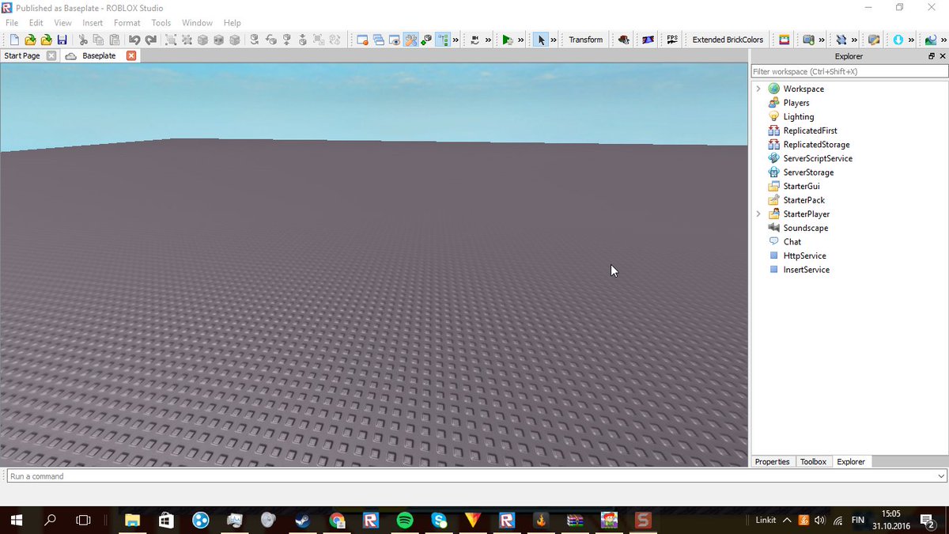Open the command bar history dropdown
The width and height of the screenshot is (949, 534).
click(x=940, y=476)
